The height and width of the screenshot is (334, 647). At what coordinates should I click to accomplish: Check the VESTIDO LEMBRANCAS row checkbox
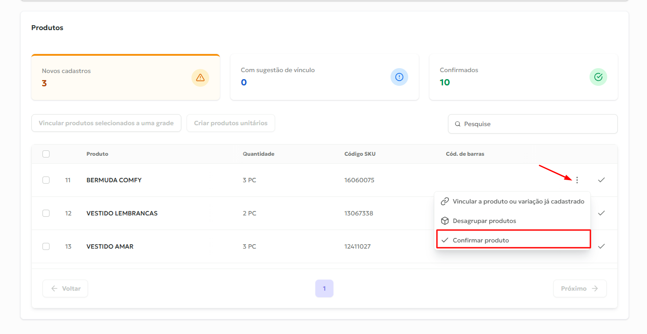(46, 213)
